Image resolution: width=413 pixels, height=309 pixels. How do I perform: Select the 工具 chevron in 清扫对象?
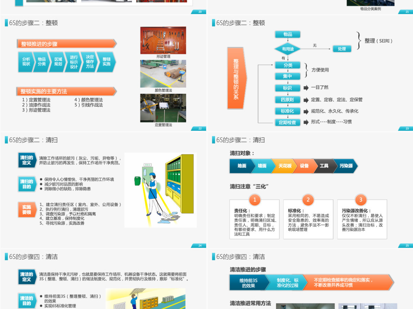click(324, 166)
